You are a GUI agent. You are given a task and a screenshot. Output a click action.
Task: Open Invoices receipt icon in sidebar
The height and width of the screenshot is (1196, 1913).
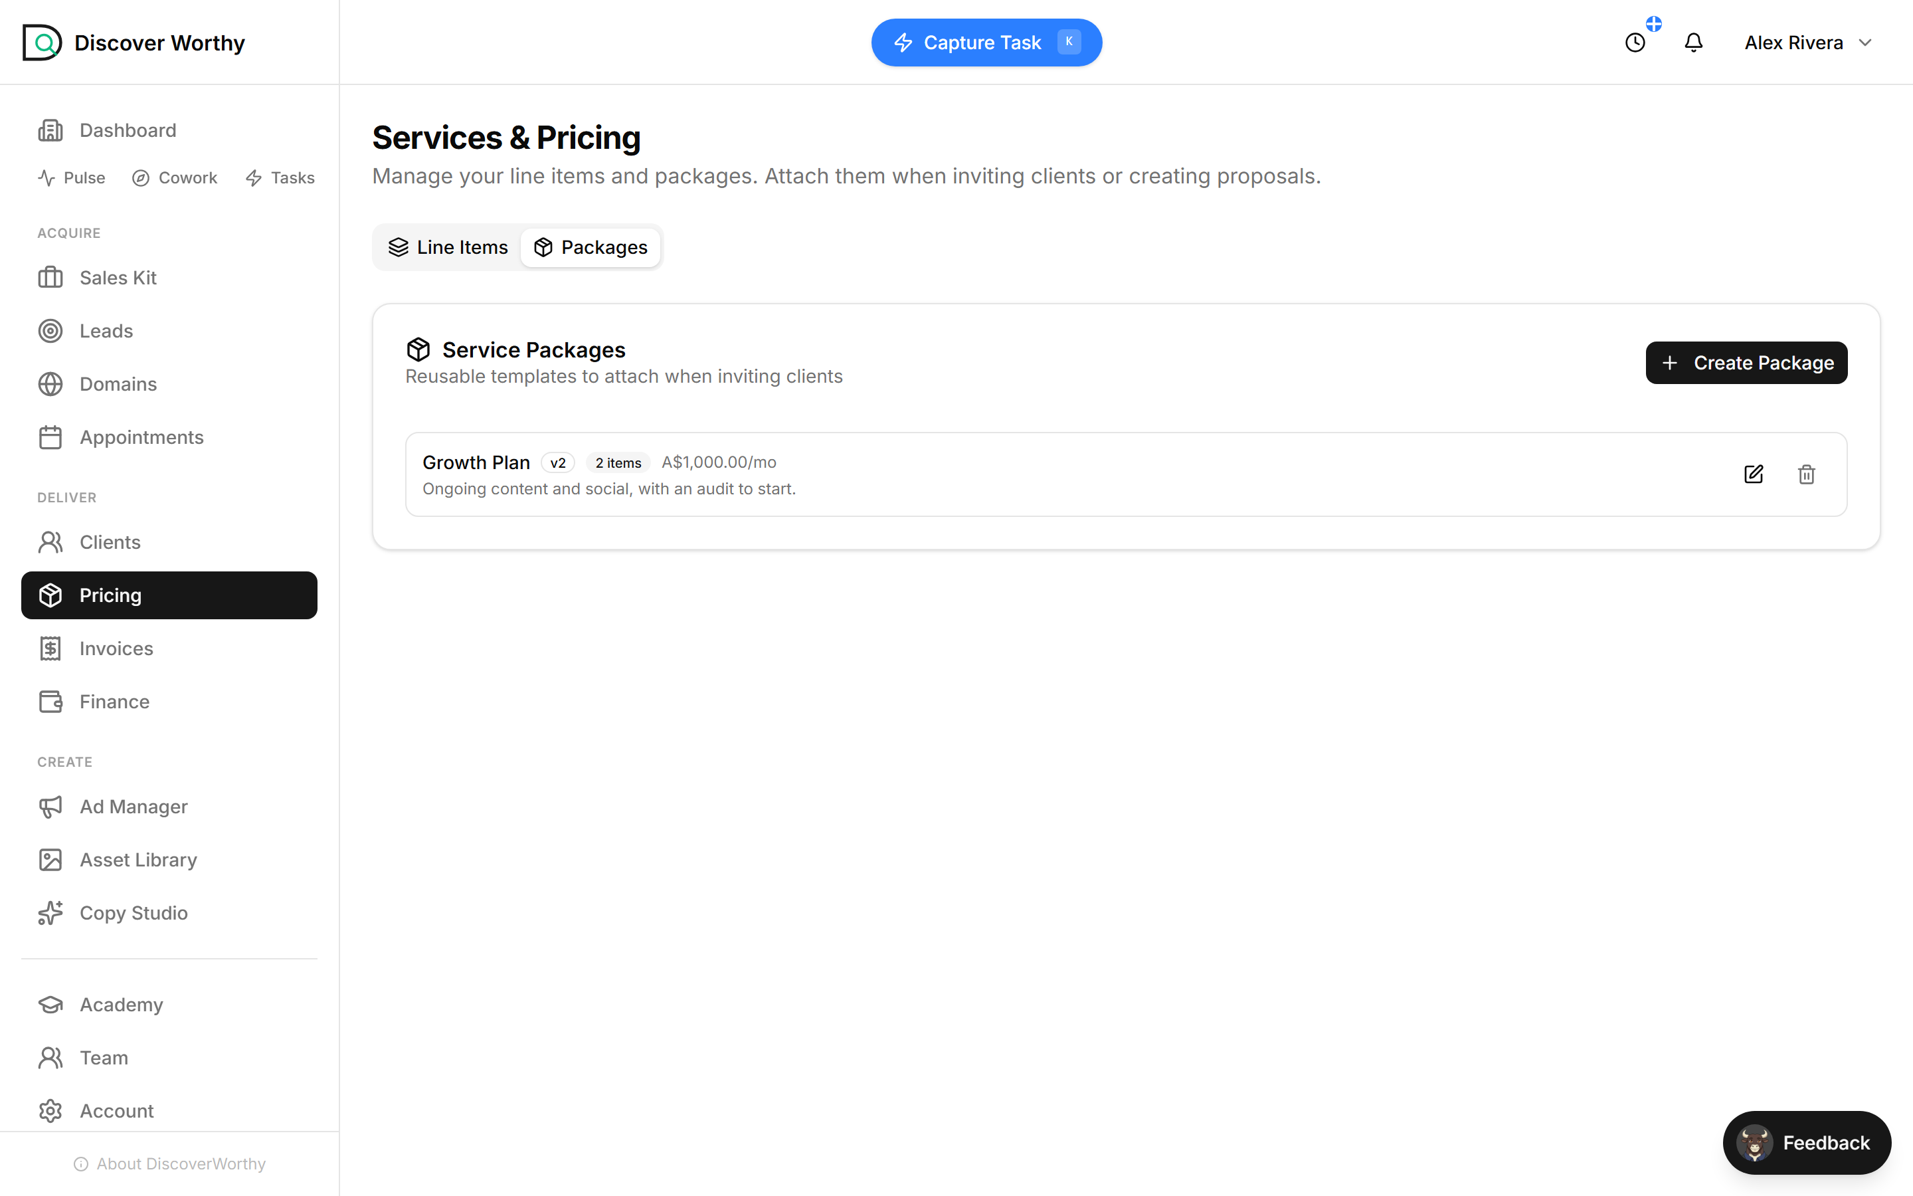(50, 648)
